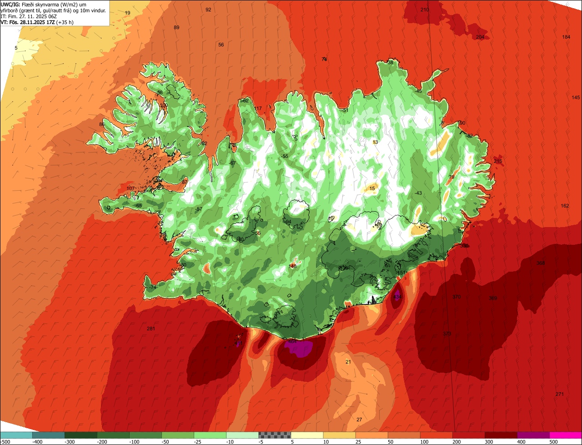This screenshot has width=582, height=445.
Task: Pick the purple 400 to 500 legend swatch
Action: click(532, 435)
